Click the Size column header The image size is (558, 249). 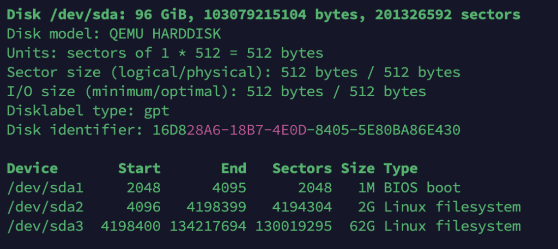(x=358, y=169)
